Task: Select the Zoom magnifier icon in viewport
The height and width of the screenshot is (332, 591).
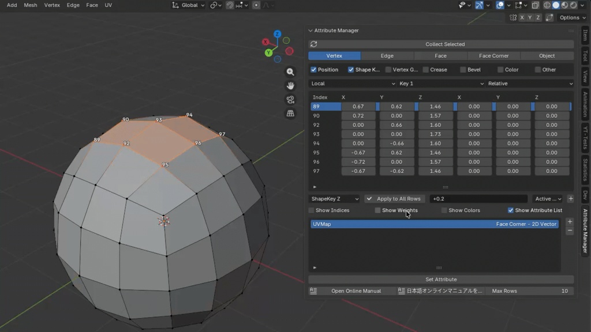Action: [290, 72]
